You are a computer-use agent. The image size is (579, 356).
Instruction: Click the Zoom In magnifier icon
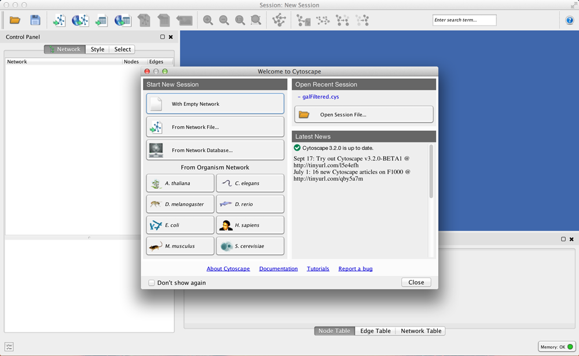[208, 20]
